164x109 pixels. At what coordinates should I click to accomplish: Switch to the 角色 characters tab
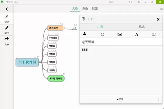[85, 8]
